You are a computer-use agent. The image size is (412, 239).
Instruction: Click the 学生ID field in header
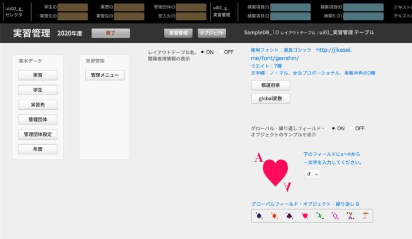73,7
